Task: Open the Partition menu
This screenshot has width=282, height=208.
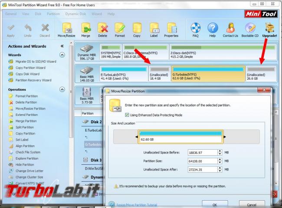Action: pyautogui.click(x=53, y=14)
